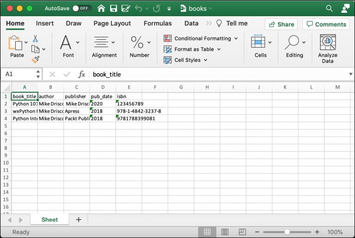Click the Redo arrow icon

[156, 8]
